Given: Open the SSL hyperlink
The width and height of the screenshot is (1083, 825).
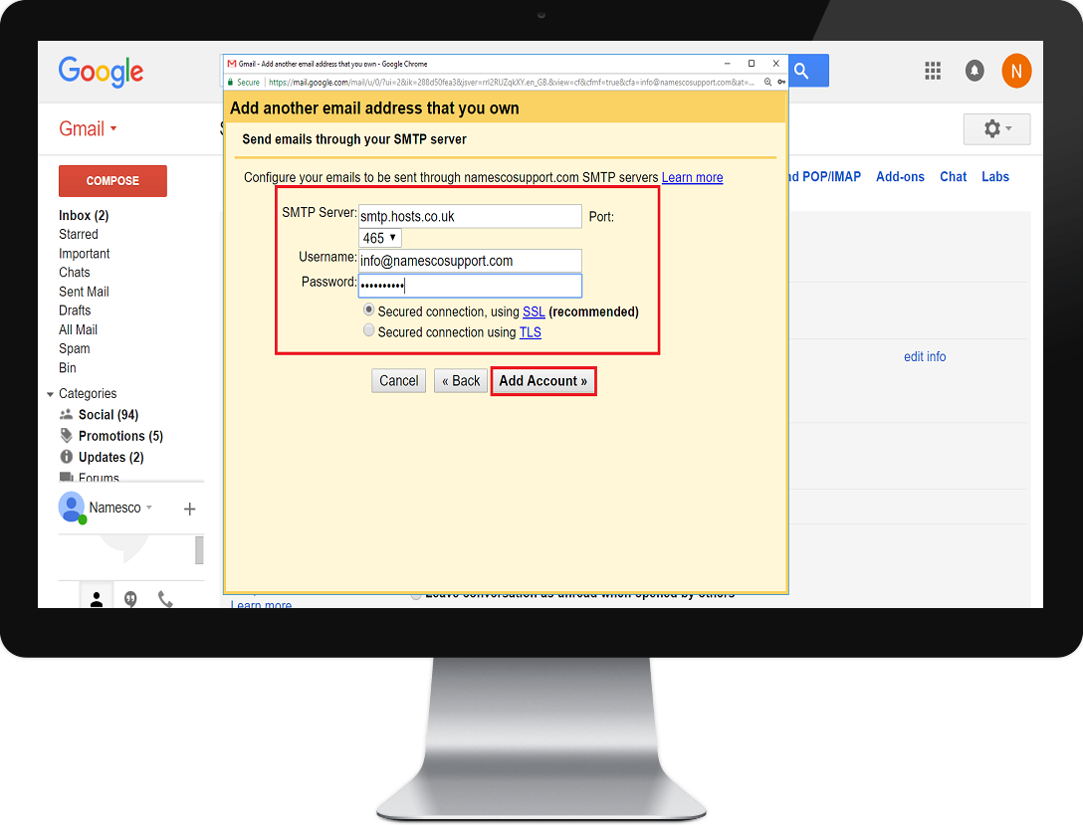Looking at the screenshot, I should (x=534, y=311).
